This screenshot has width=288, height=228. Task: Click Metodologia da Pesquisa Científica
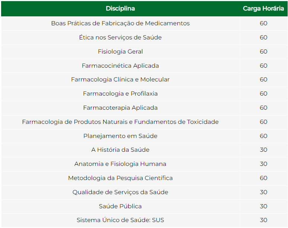120,178
